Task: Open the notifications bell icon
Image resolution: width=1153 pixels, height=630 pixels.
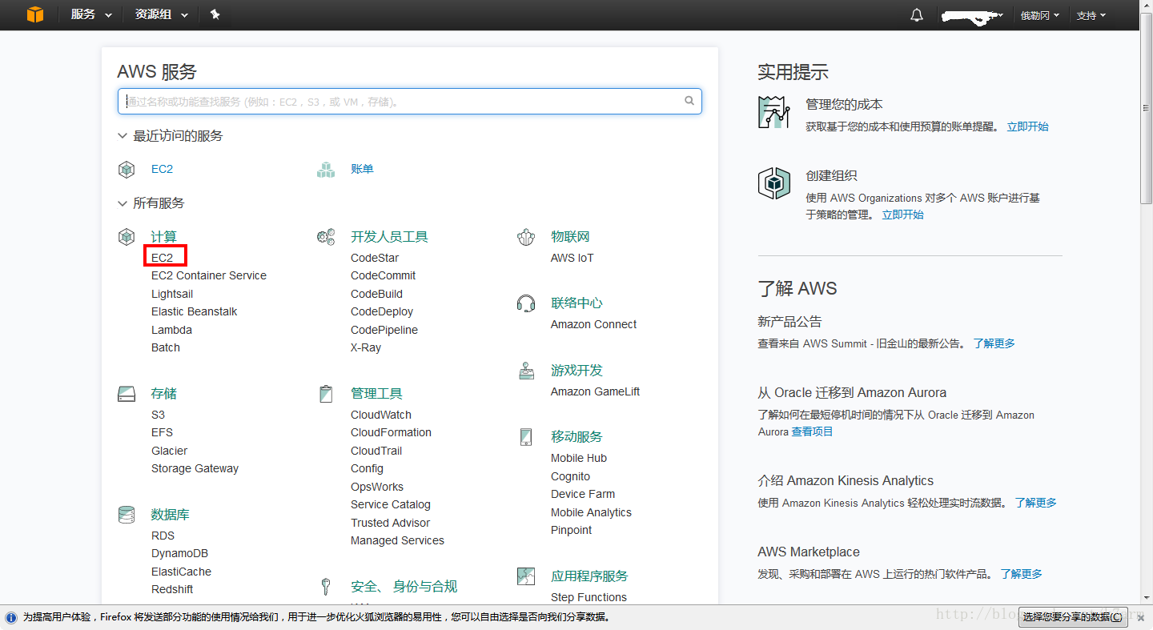Action: [917, 15]
